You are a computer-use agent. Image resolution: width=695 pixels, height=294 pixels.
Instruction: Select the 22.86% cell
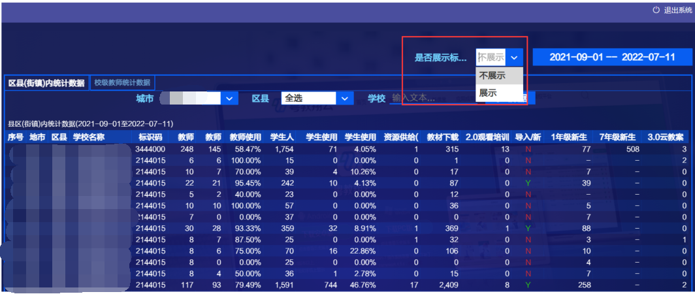362,250
